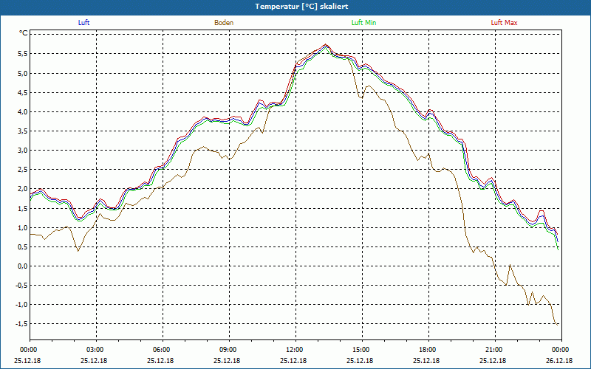This screenshot has height=369, width=591.
Task: Click the °C unit label
Action: [24, 33]
